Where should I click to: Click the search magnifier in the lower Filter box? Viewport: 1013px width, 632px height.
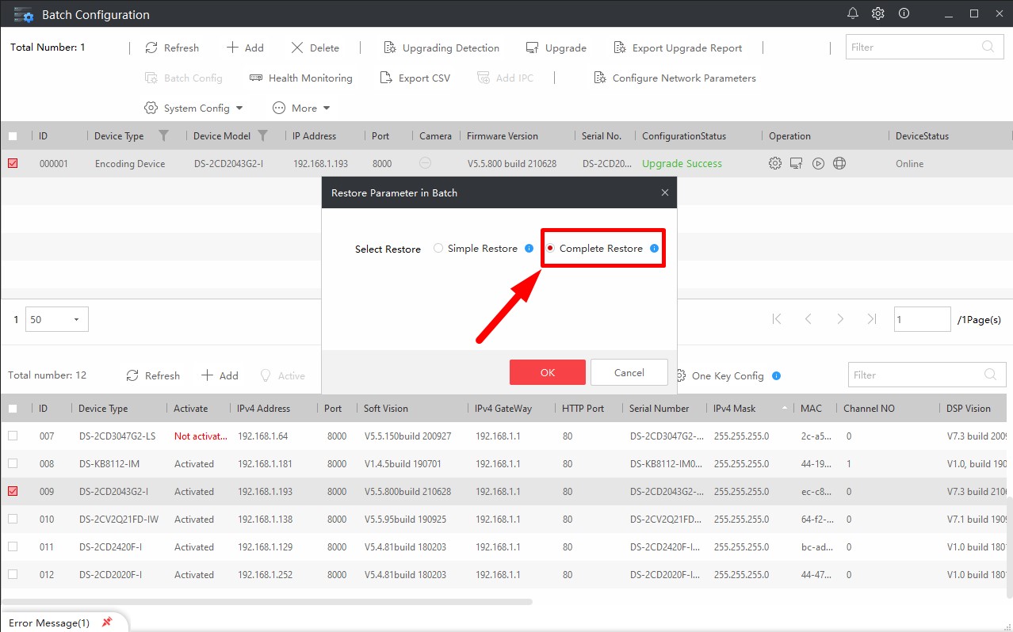(990, 375)
